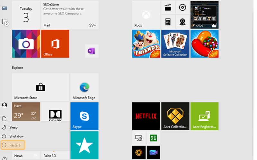Screen dimensions: 257x160
Task: Open the Mail tile with SEOeStore message
Action: [x=70, y=15]
